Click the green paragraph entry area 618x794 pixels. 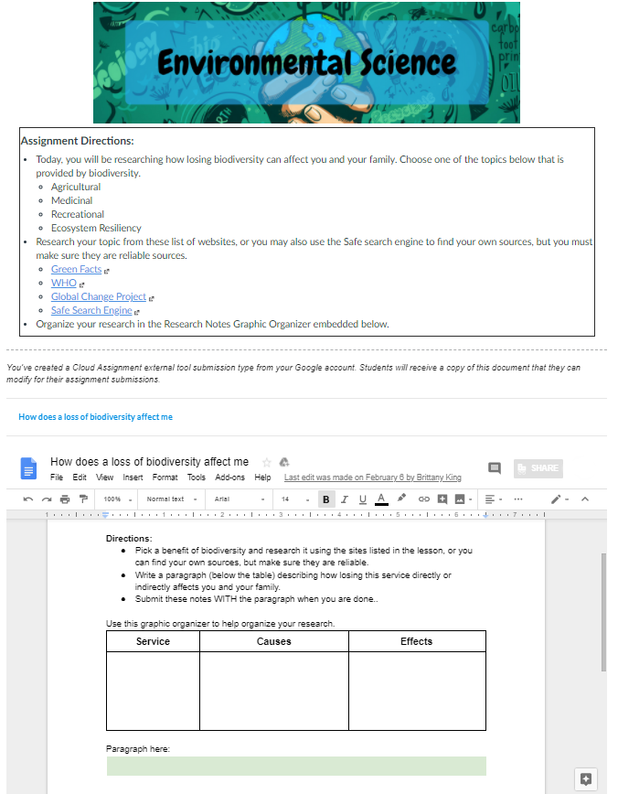pos(296,766)
